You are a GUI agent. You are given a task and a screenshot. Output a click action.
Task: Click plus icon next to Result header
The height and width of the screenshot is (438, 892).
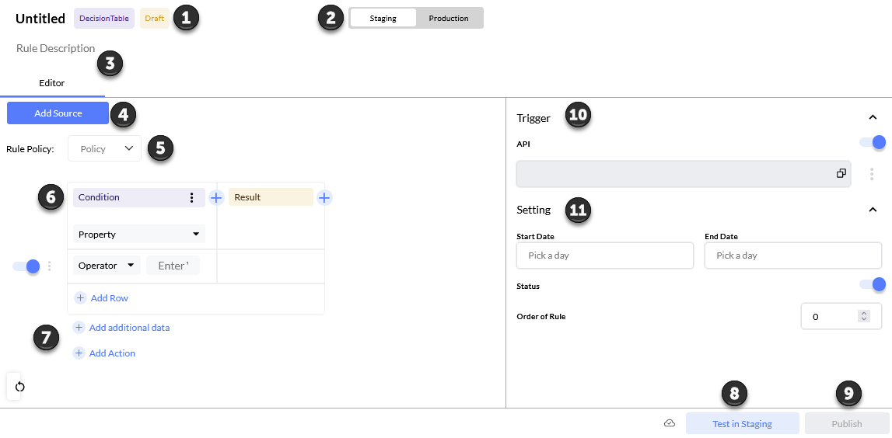coord(324,198)
